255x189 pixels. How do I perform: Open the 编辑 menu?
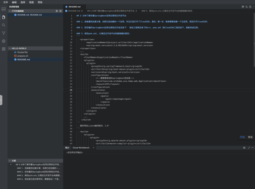(x=14, y=2)
